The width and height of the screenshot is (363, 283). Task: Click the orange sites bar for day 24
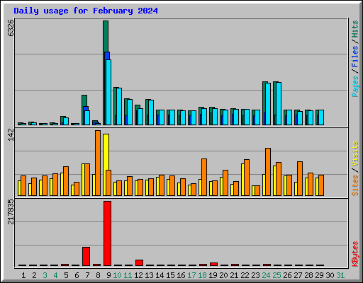[268, 172]
